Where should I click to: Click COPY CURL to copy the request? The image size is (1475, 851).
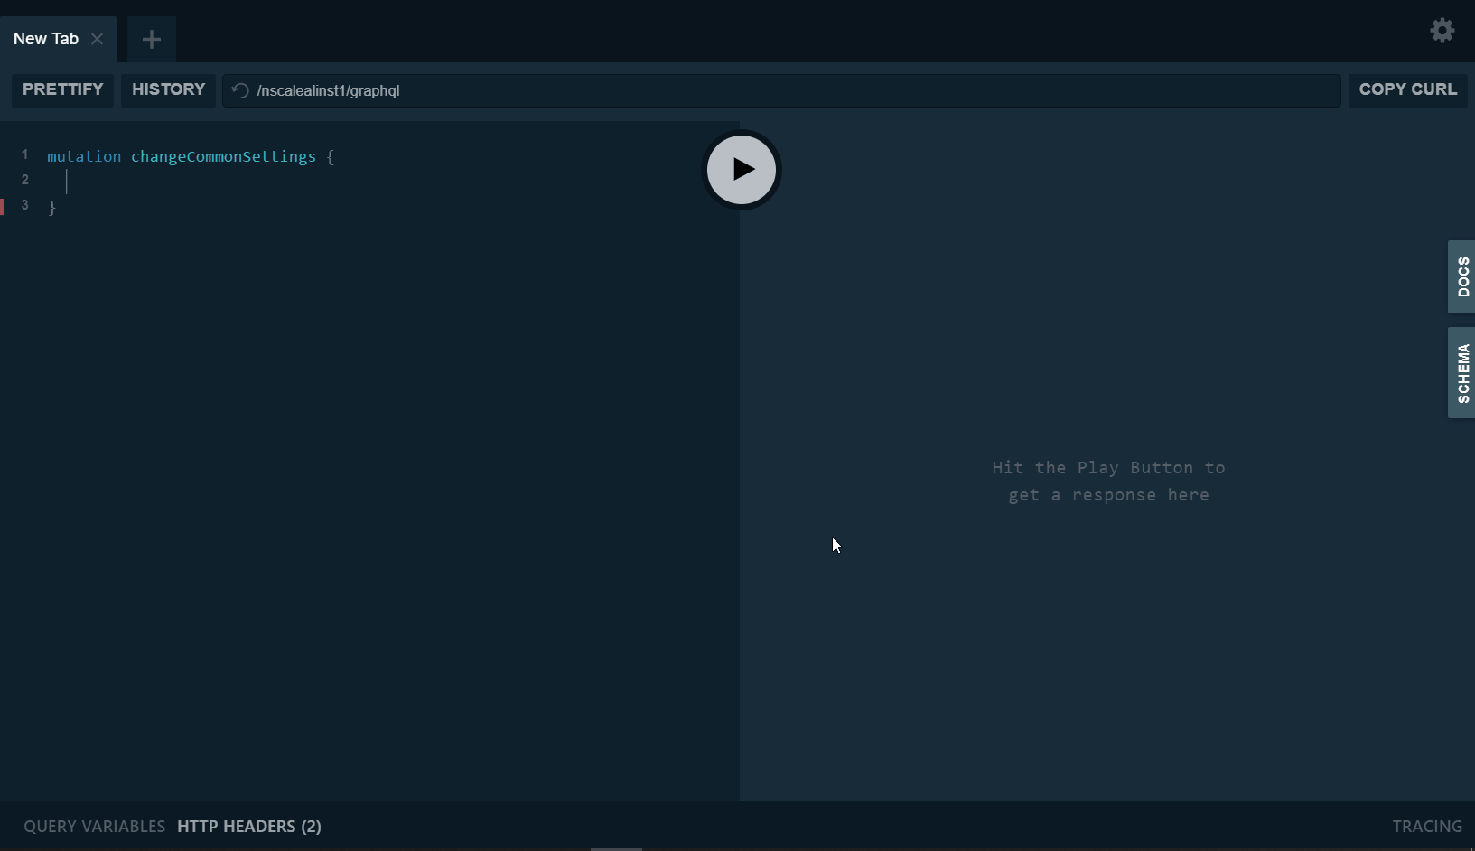coord(1407,89)
